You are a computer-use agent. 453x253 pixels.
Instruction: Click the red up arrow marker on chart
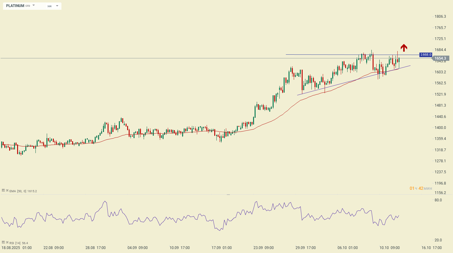pyautogui.click(x=404, y=48)
